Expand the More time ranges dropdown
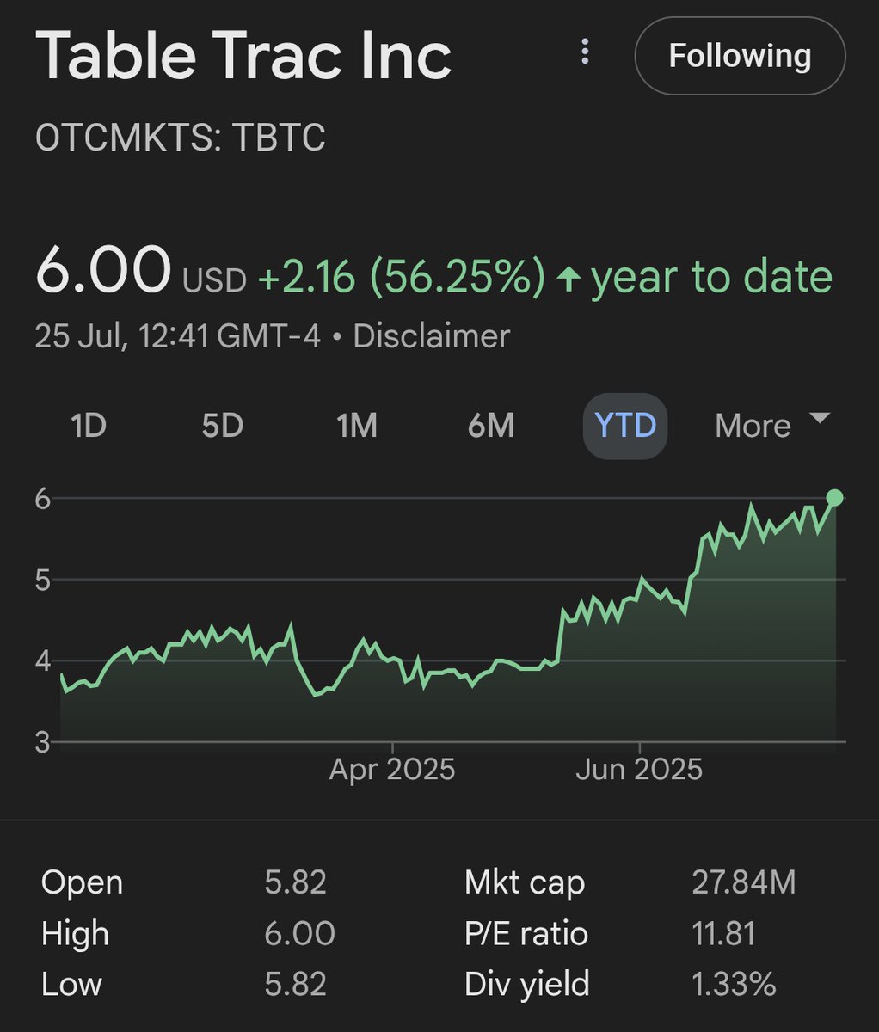 click(x=772, y=426)
